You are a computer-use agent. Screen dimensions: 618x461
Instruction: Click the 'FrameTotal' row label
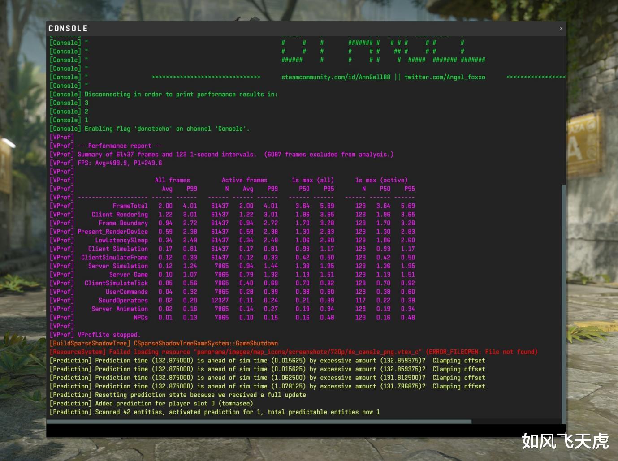pyautogui.click(x=130, y=206)
